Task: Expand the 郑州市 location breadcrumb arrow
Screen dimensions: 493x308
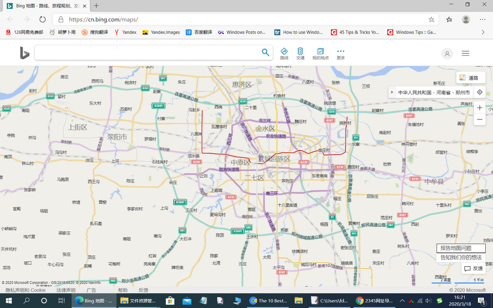Action: coord(392,92)
